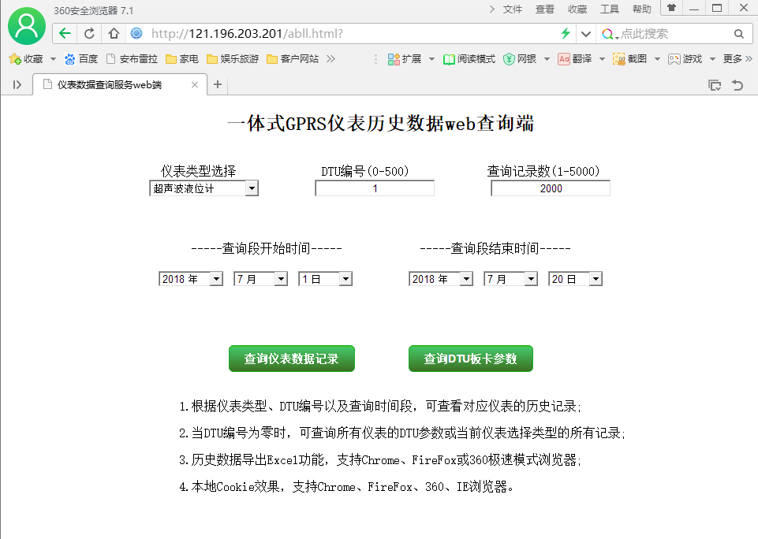The width and height of the screenshot is (758, 539).
Task: Open the 工具 menu
Action: coord(610,9)
